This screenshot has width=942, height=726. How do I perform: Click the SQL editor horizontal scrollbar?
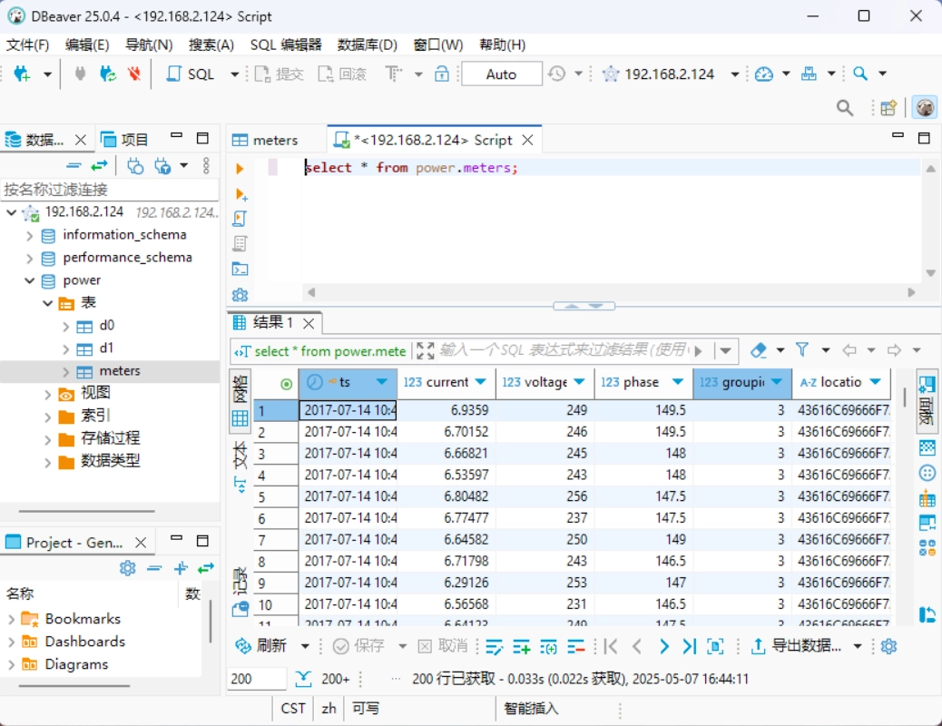pos(608,292)
